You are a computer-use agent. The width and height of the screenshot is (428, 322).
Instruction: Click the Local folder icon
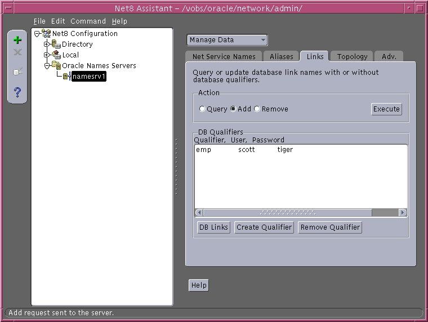point(56,55)
